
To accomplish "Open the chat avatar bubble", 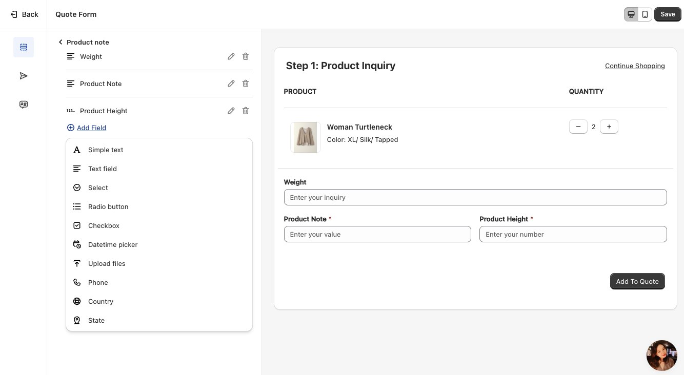I will (x=661, y=355).
